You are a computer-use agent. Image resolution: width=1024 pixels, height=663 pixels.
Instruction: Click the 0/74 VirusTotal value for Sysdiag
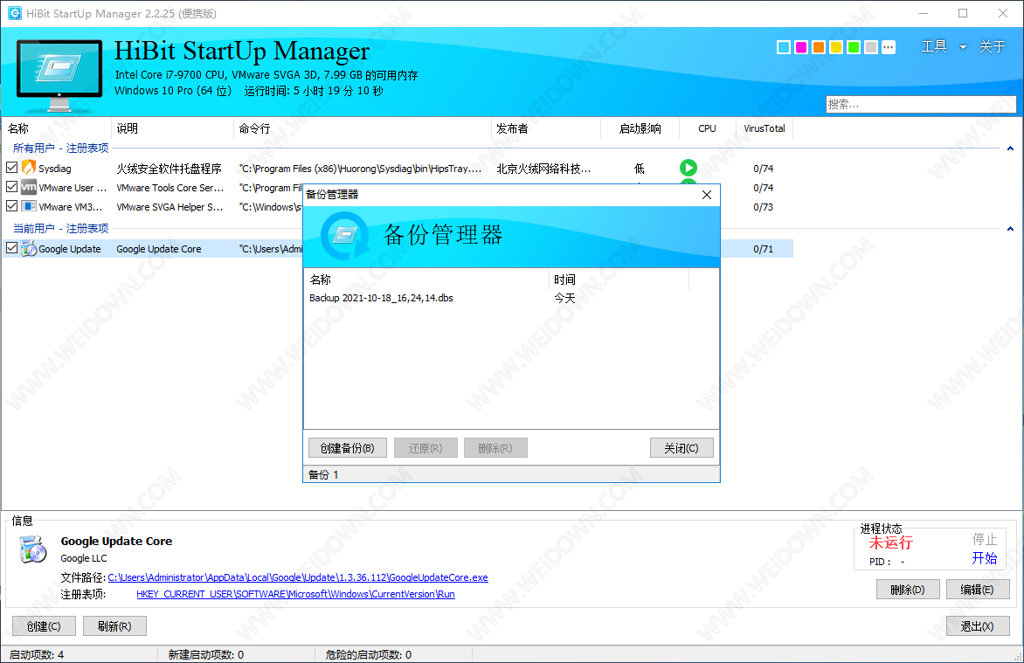click(x=763, y=169)
